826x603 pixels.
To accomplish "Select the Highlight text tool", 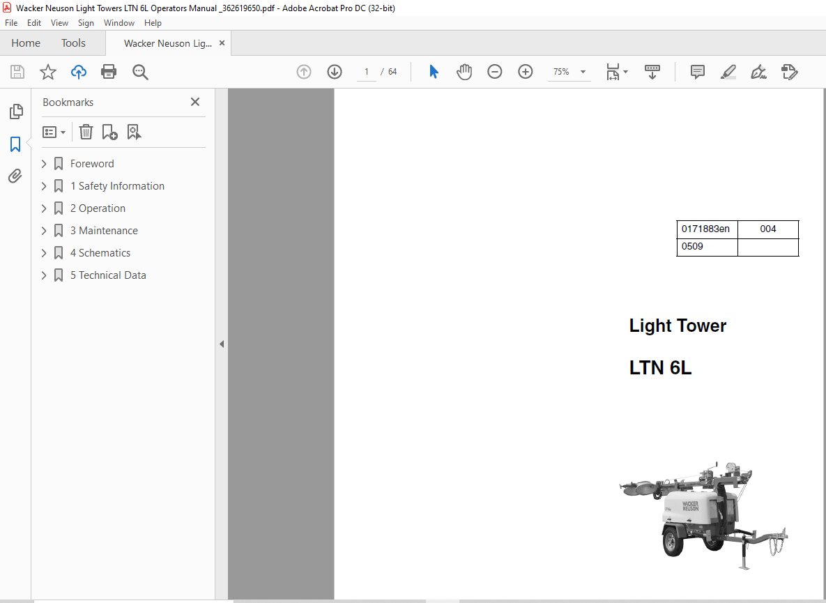I will point(728,72).
